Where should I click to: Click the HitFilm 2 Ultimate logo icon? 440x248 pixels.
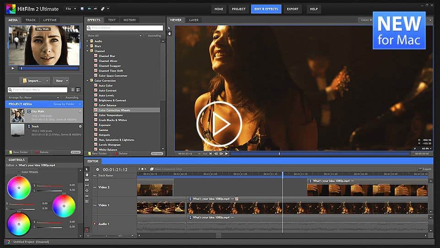point(11,9)
